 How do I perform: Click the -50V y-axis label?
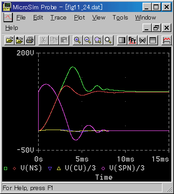tap(25, 150)
